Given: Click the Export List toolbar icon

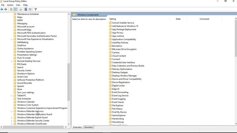Looking at the screenshot, I should [x=20, y=9].
